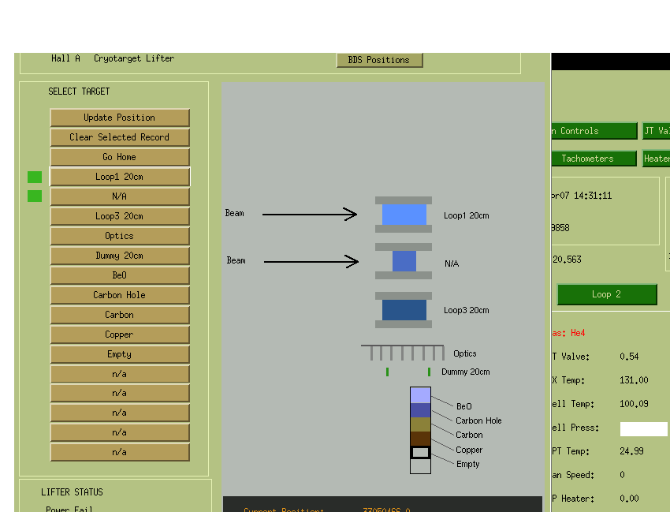Image resolution: width=670 pixels, height=512 pixels.
Task: Click the Optics diagram label
Action: pos(465,353)
